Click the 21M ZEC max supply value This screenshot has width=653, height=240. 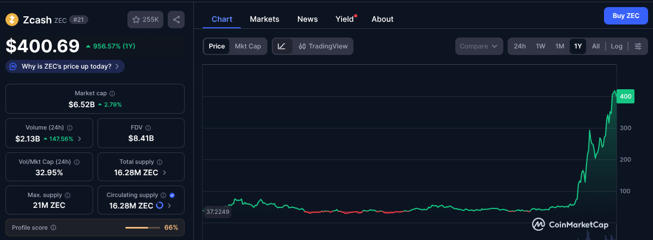49,205
